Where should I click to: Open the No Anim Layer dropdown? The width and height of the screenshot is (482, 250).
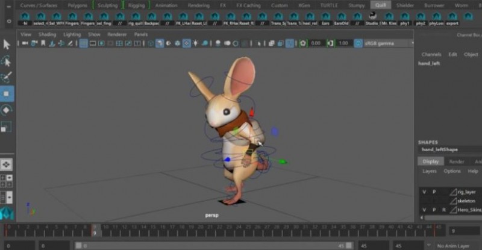455,246
